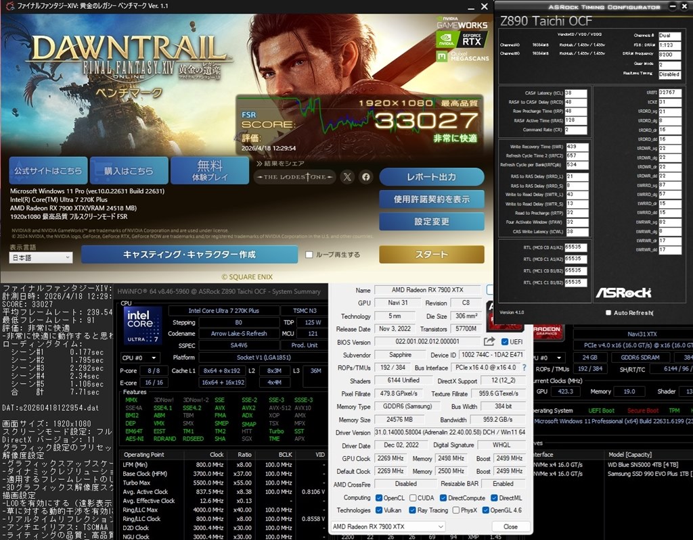Toggle the PhysX checkbox

(455, 510)
